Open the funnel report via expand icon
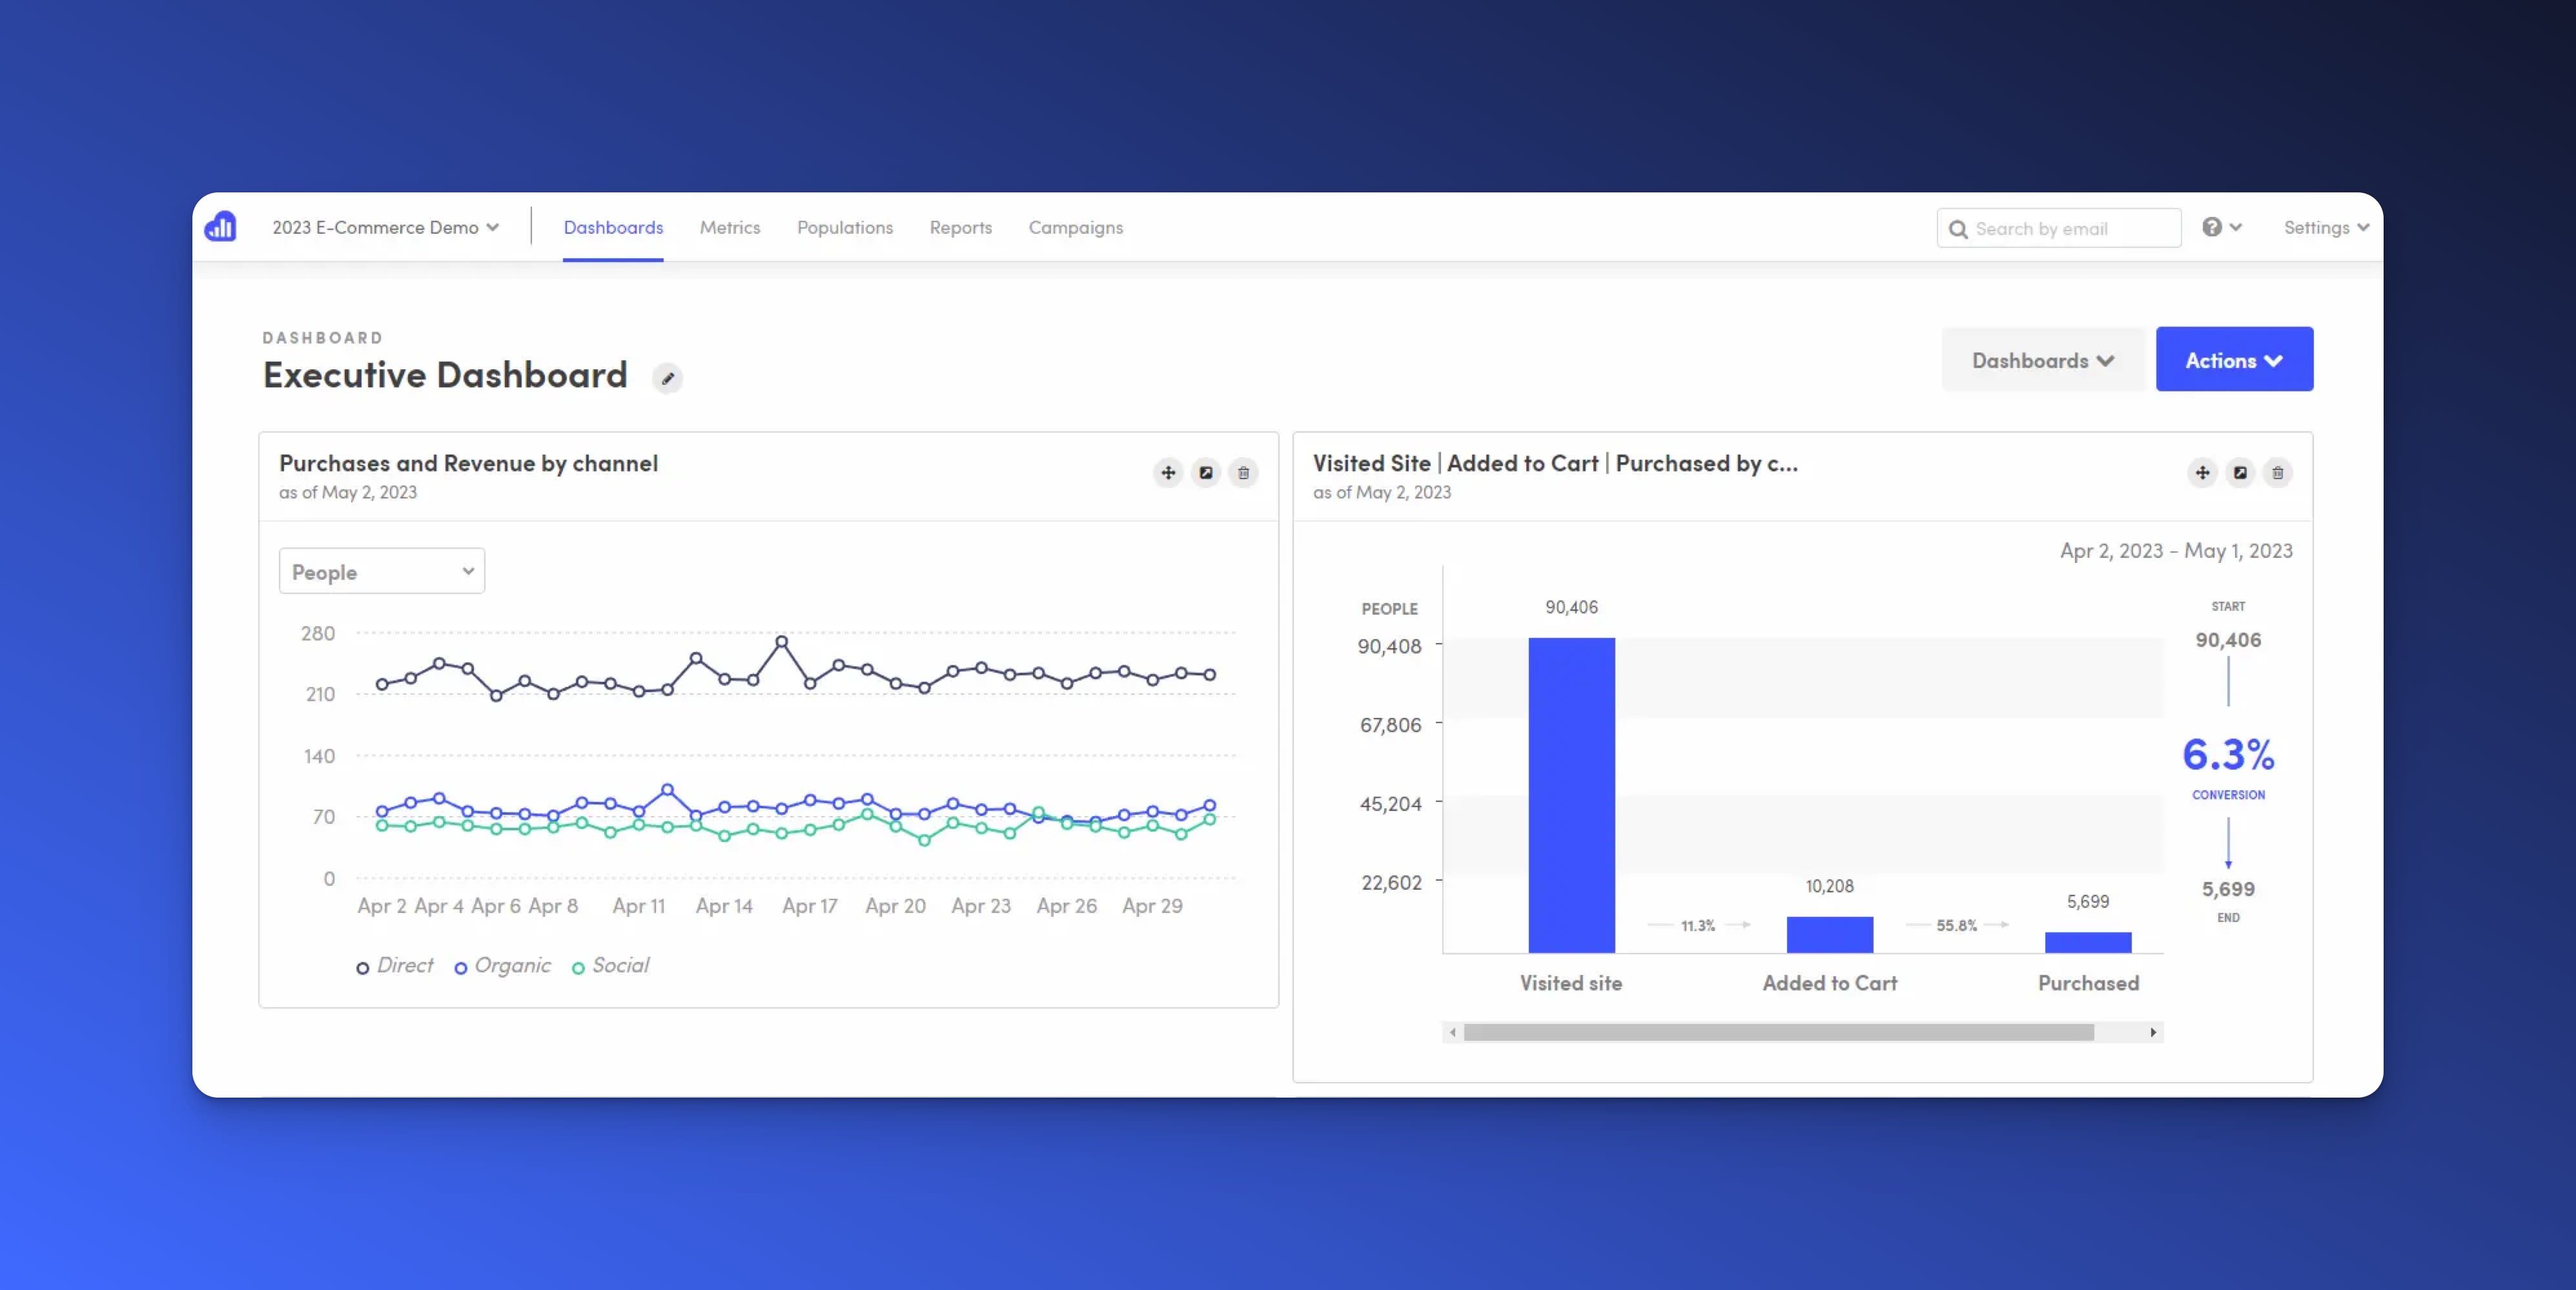 [2240, 473]
